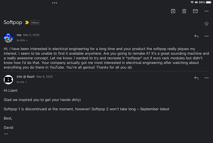The image size is (213, 143).
Task: Archive this Softpop conversation
Action: (x=173, y=11)
